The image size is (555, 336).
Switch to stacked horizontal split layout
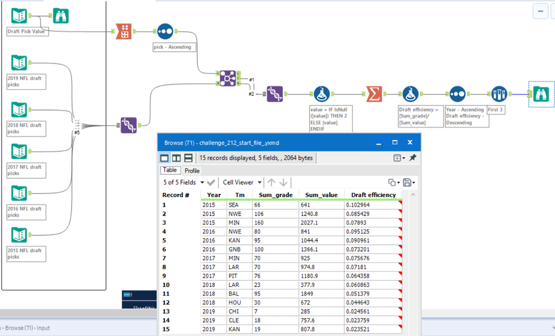tap(188, 158)
